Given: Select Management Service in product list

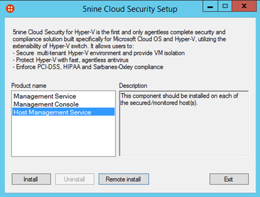Looking at the screenshot, I should 63,96.
